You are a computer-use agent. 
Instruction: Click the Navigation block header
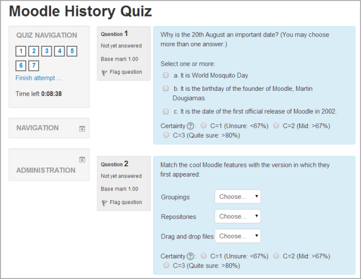[38, 128]
